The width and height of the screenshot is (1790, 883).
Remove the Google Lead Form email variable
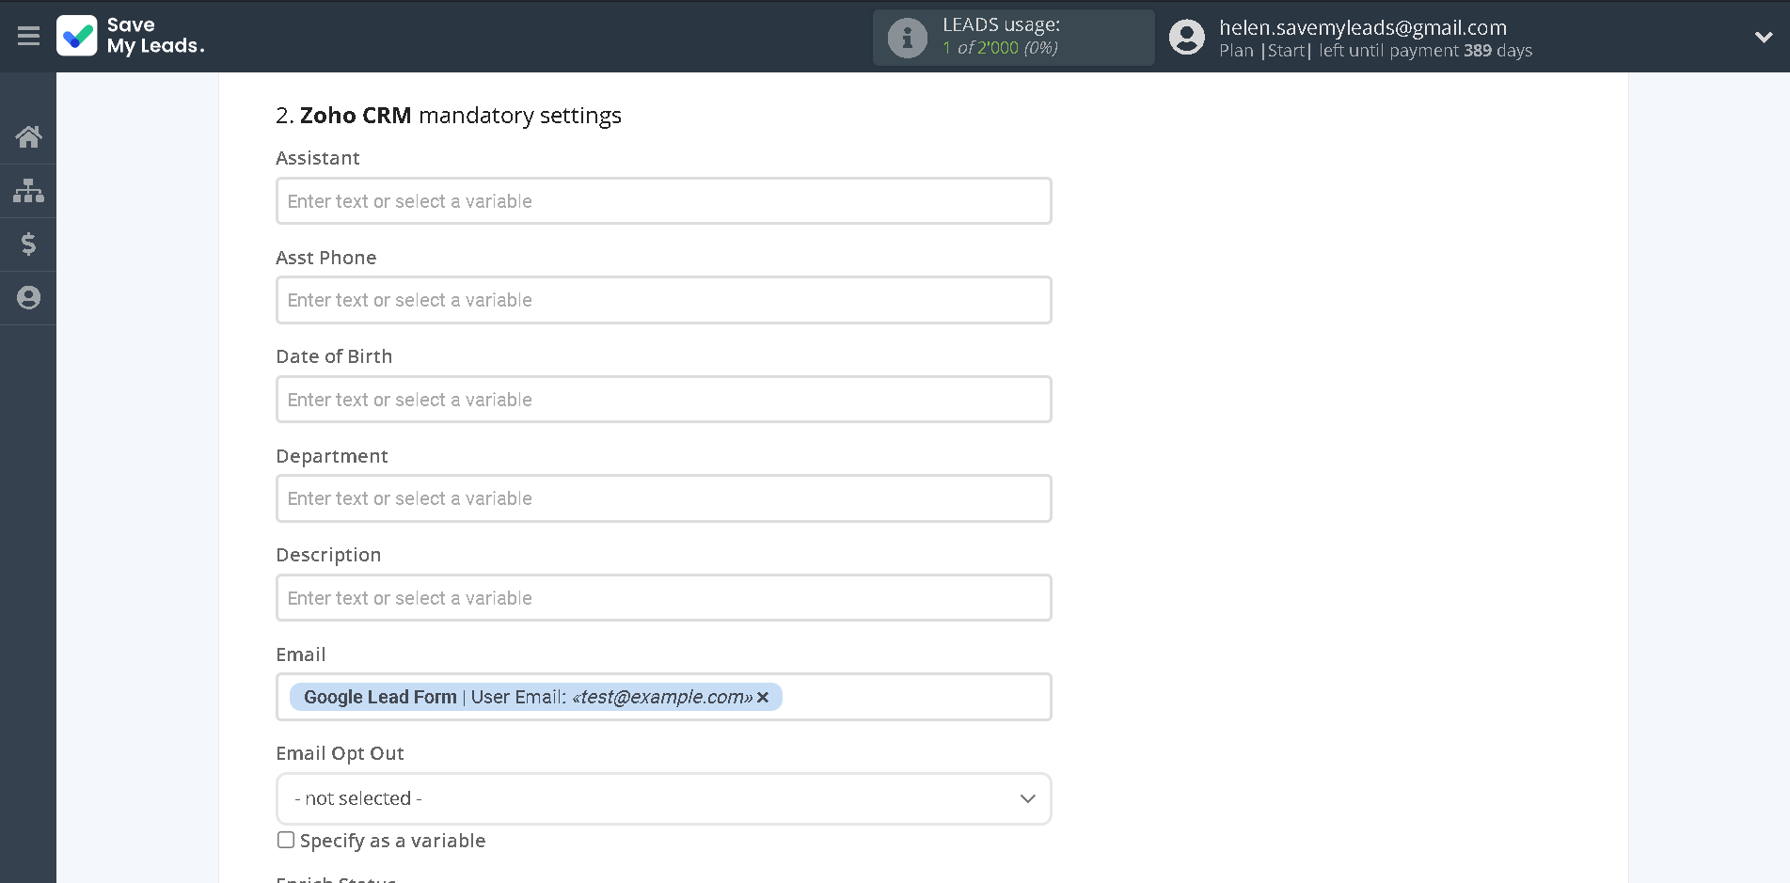pyautogui.click(x=763, y=697)
